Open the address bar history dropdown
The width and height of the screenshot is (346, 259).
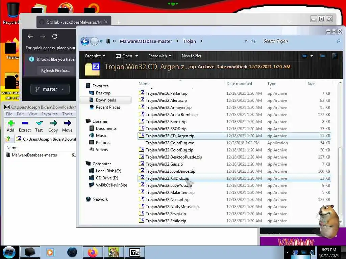(246, 41)
